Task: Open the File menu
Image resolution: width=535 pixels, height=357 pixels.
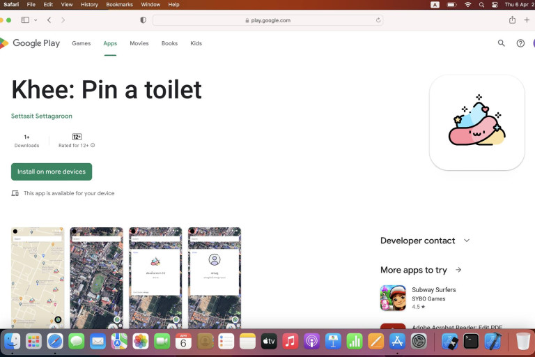Action: pos(31,4)
